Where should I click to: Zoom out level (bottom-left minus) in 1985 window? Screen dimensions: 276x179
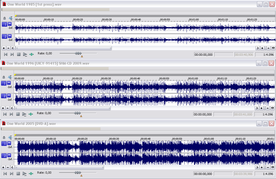tap(8, 48)
